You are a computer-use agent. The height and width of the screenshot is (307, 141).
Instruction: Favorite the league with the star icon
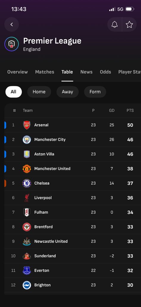[x=129, y=25]
